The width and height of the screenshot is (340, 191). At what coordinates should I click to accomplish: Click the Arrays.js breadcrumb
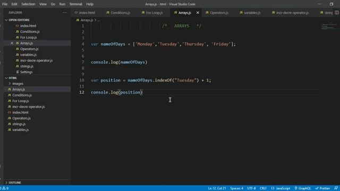point(87,20)
